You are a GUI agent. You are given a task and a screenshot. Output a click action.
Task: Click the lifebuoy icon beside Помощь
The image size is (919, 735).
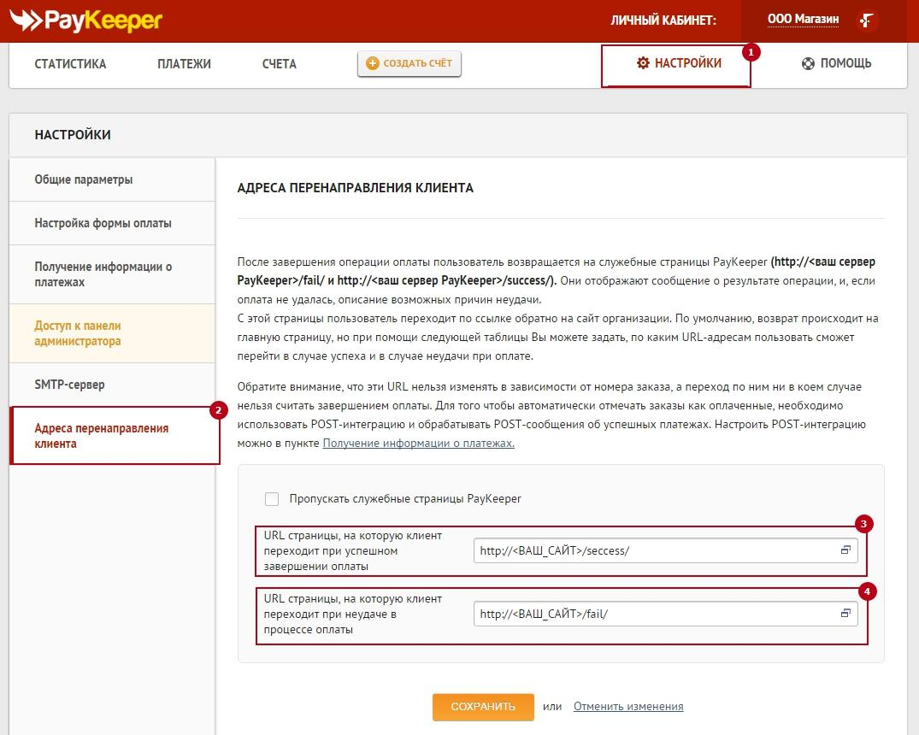(808, 63)
